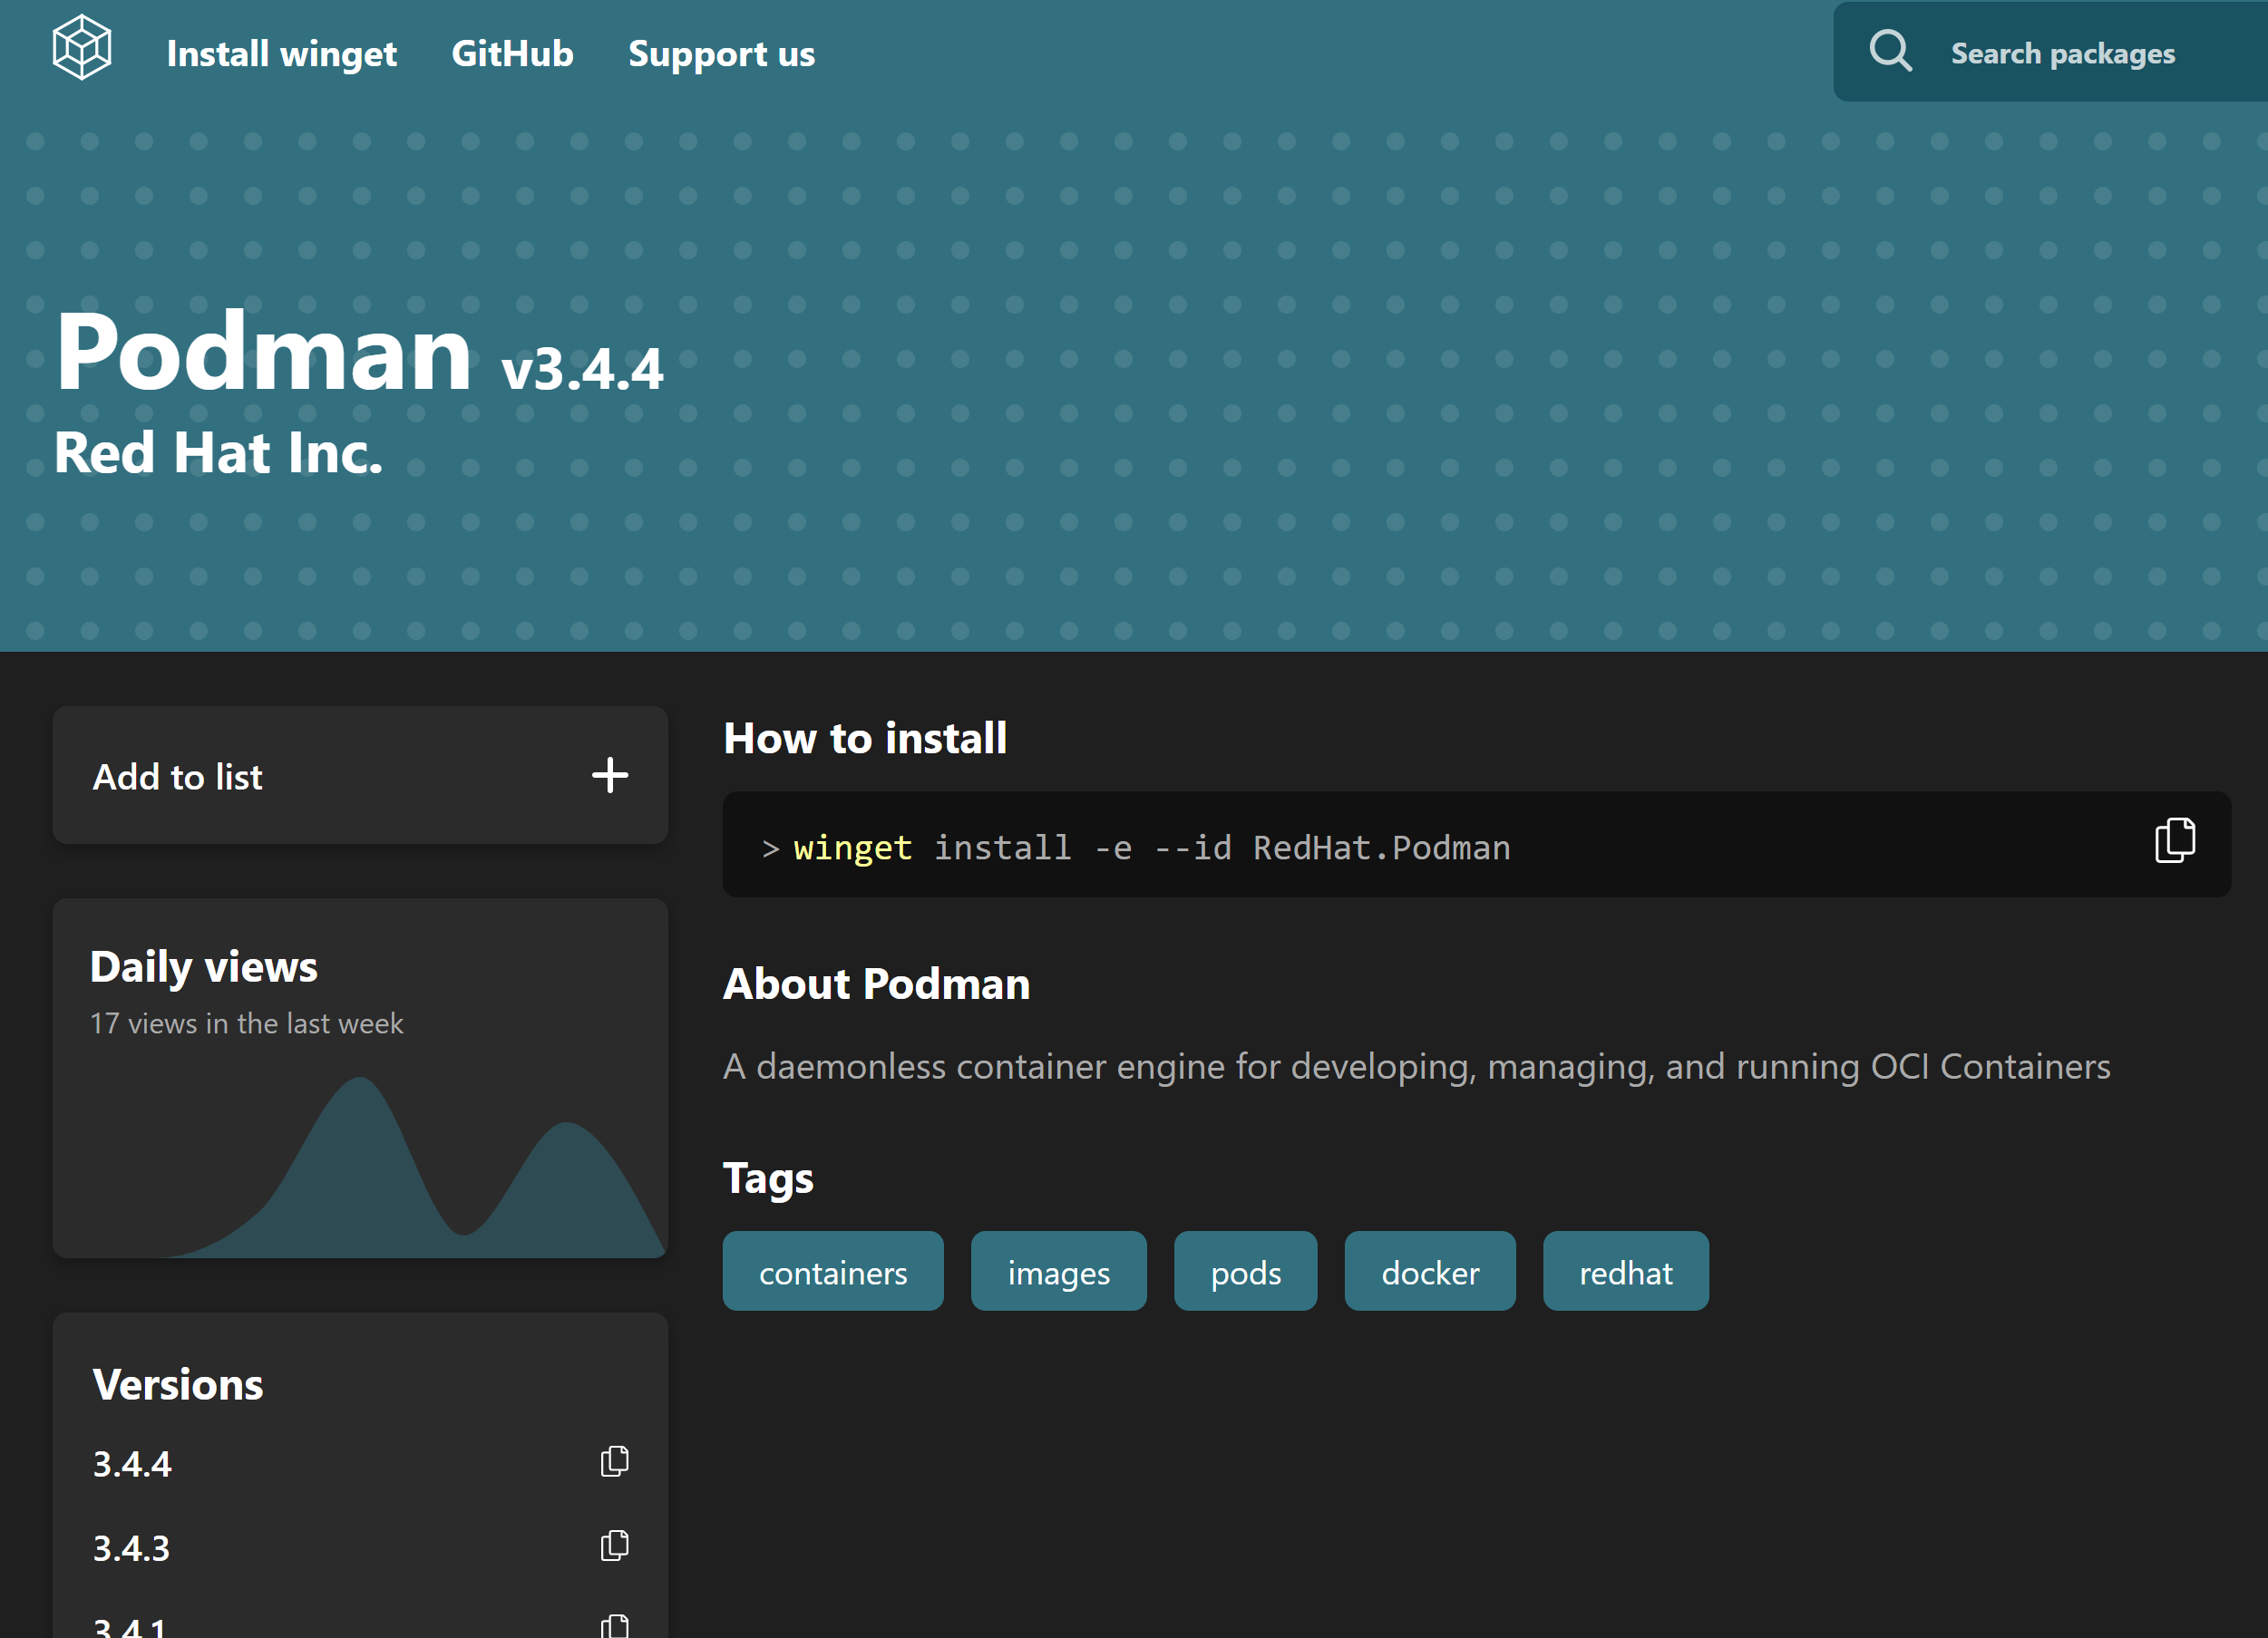Select the containers tag

[832, 1272]
